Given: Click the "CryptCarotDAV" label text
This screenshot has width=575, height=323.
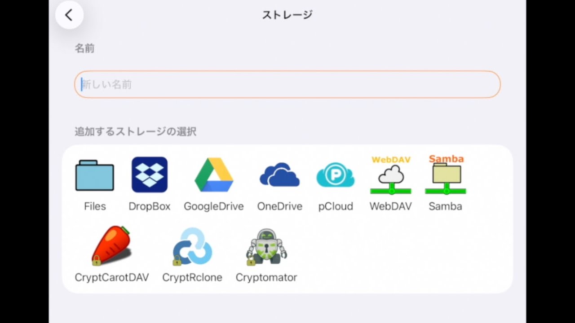Looking at the screenshot, I should tap(111, 277).
